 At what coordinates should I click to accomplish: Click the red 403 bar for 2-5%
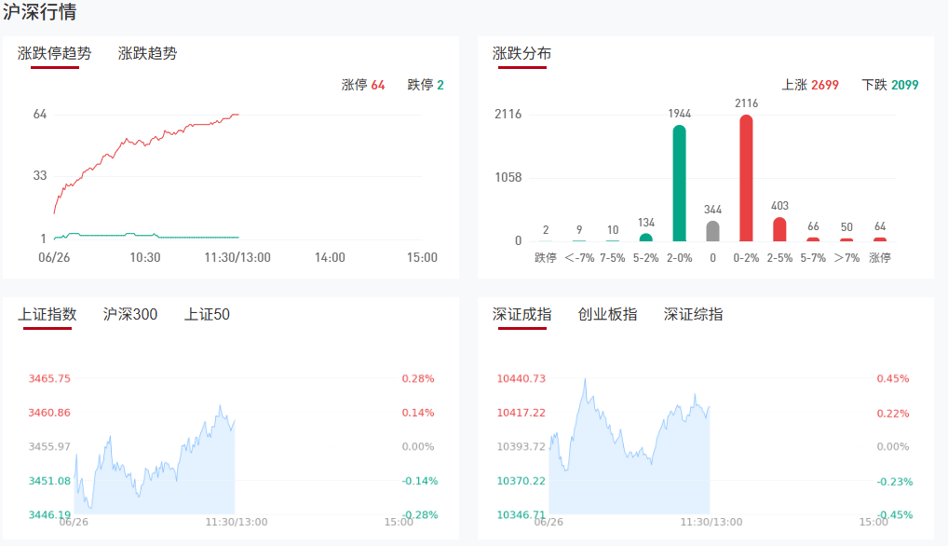[x=779, y=229]
